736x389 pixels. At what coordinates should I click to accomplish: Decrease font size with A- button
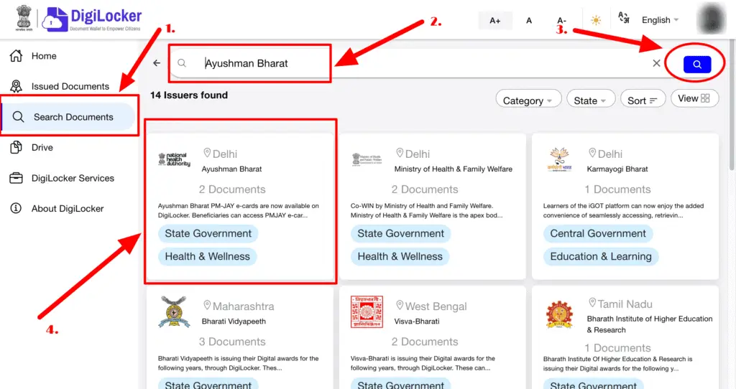(x=562, y=20)
